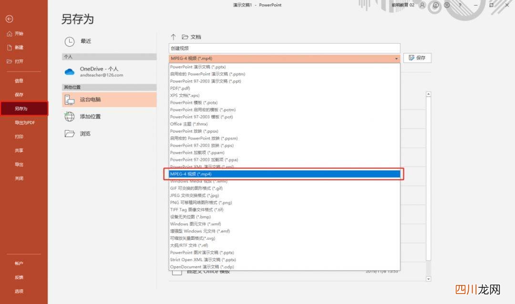
Task: Go up one folder level arrow
Action: tap(174, 37)
